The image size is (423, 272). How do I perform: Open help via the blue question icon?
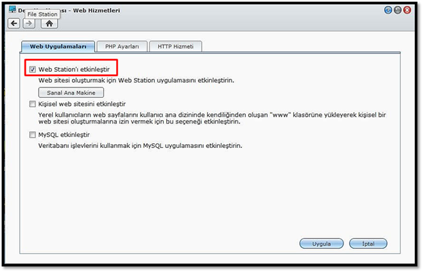(x=388, y=11)
